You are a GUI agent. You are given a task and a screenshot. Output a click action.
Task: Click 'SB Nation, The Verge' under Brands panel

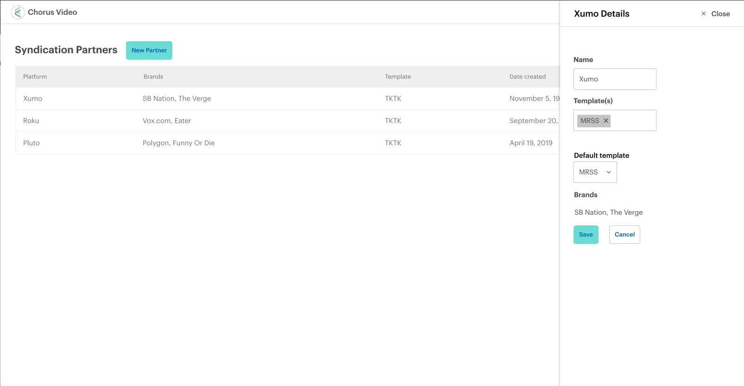[x=609, y=212]
